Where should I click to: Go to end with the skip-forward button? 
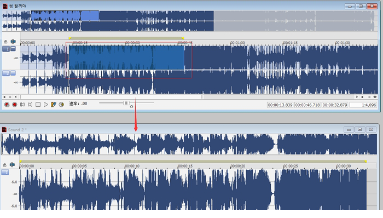(30, 105)
